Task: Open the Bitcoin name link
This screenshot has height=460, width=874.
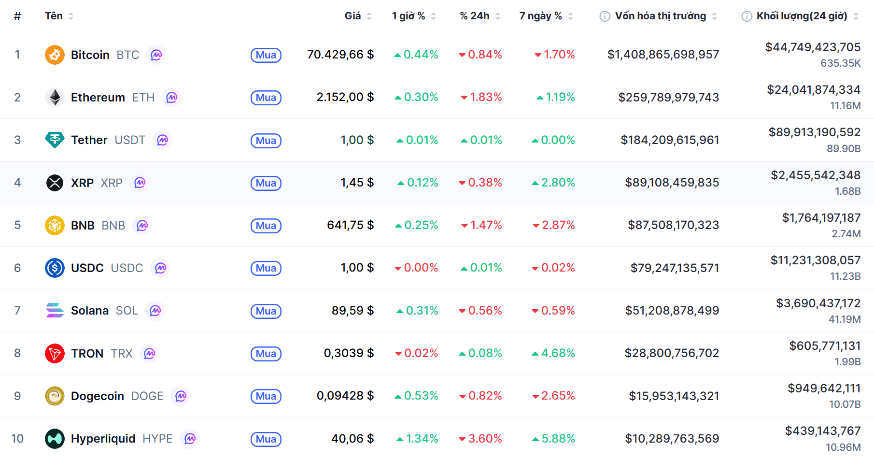Action: [x=90, y=55]
